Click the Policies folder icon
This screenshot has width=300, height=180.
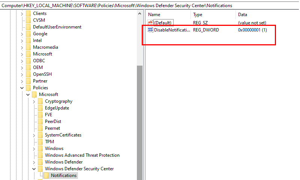tap(28, 88)
